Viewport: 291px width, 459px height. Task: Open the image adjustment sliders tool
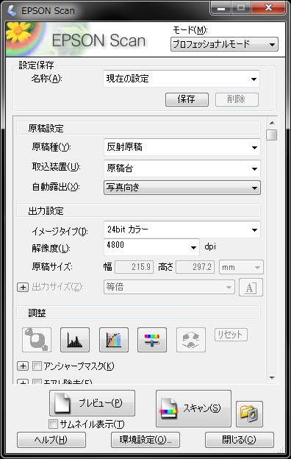click(152, 340)
